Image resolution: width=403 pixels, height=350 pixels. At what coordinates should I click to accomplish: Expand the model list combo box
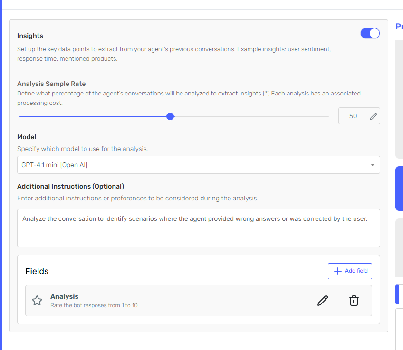click(373, 165)
